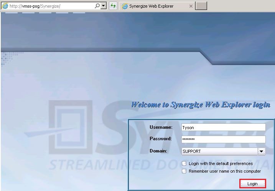Click the Username: label text

[161, 127]
